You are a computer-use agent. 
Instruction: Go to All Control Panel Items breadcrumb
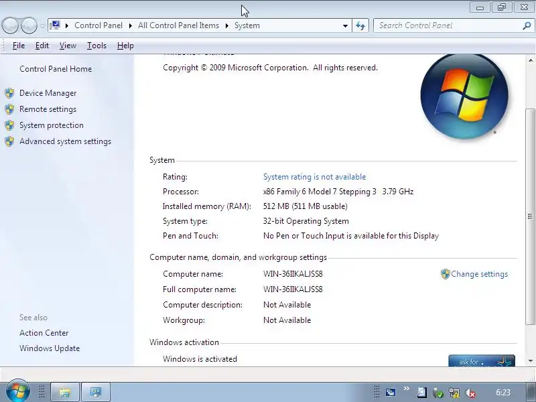coord(178,25)
